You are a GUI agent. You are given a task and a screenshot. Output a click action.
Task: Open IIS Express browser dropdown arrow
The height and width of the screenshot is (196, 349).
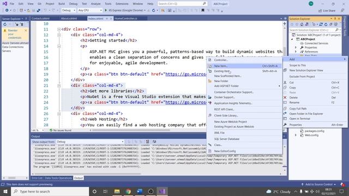point(145,10)
